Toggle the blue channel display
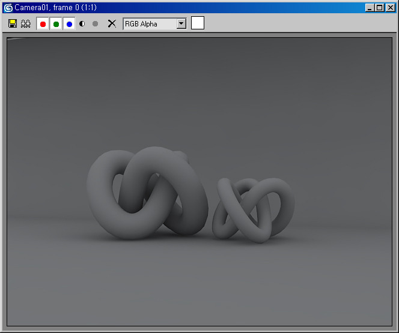This screenshot has width=399, height=333. (x=69, y=24)
